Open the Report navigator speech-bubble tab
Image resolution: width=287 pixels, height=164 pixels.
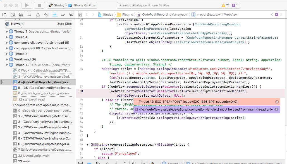[x=71, y=14]
